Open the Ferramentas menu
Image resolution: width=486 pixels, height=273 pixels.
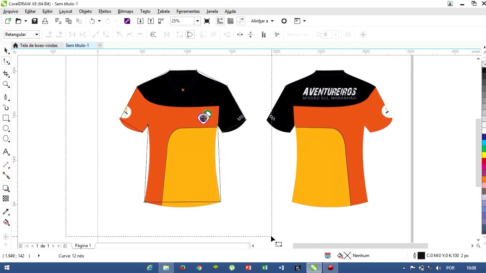pos(188,11)
